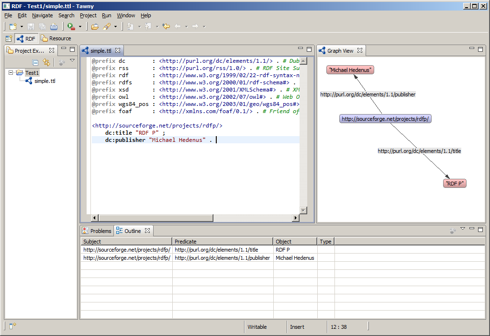
Task: Click the Open Perspective icon
Action: (9, 39)
